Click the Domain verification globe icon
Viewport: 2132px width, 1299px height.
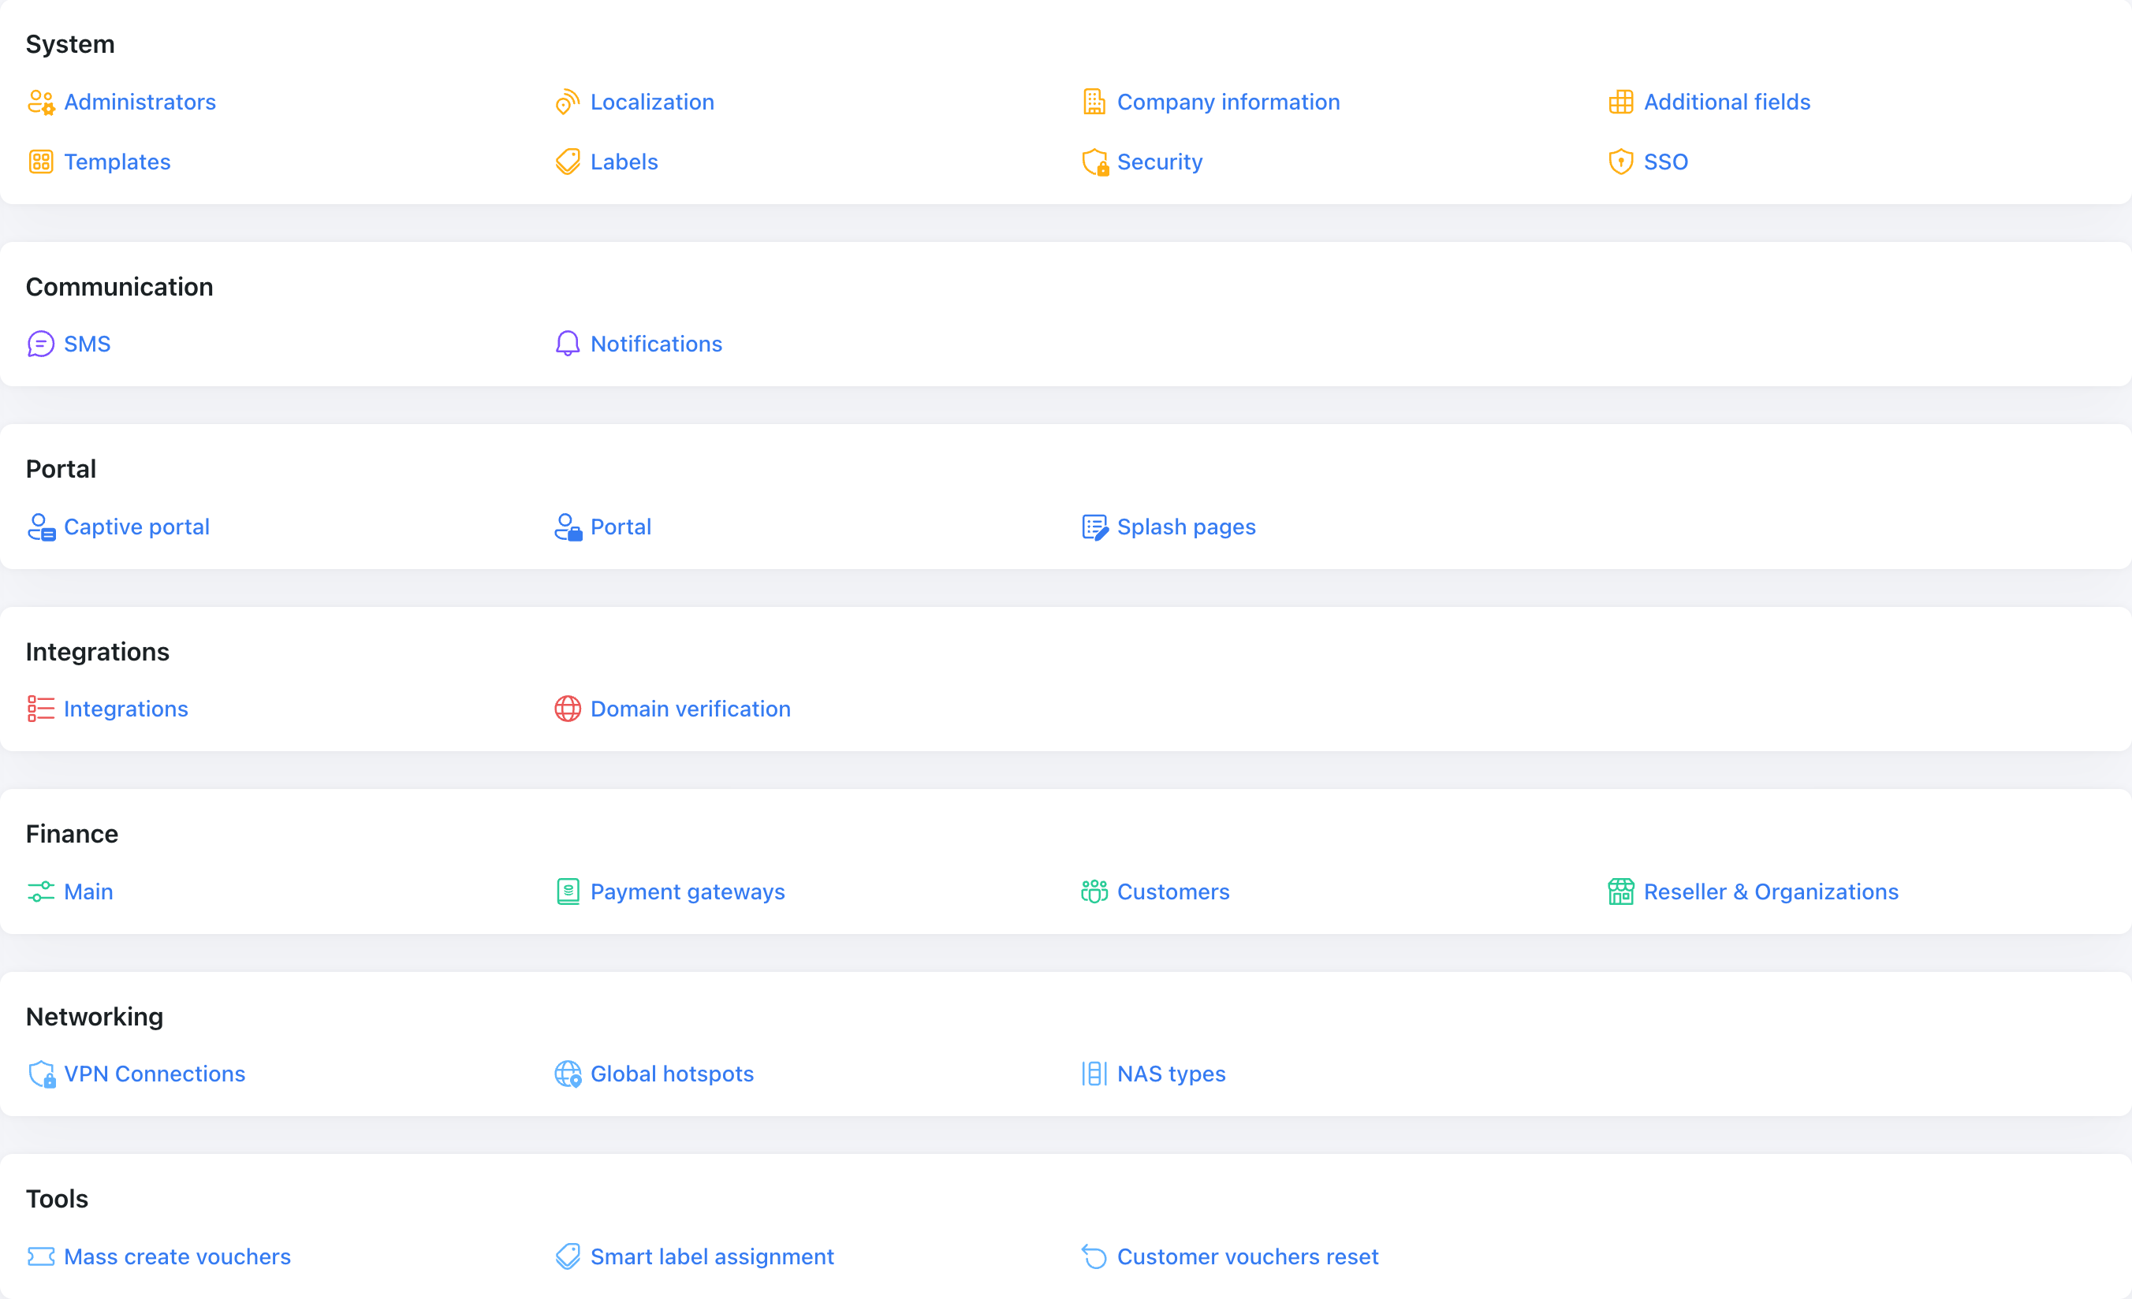point(568,709)
